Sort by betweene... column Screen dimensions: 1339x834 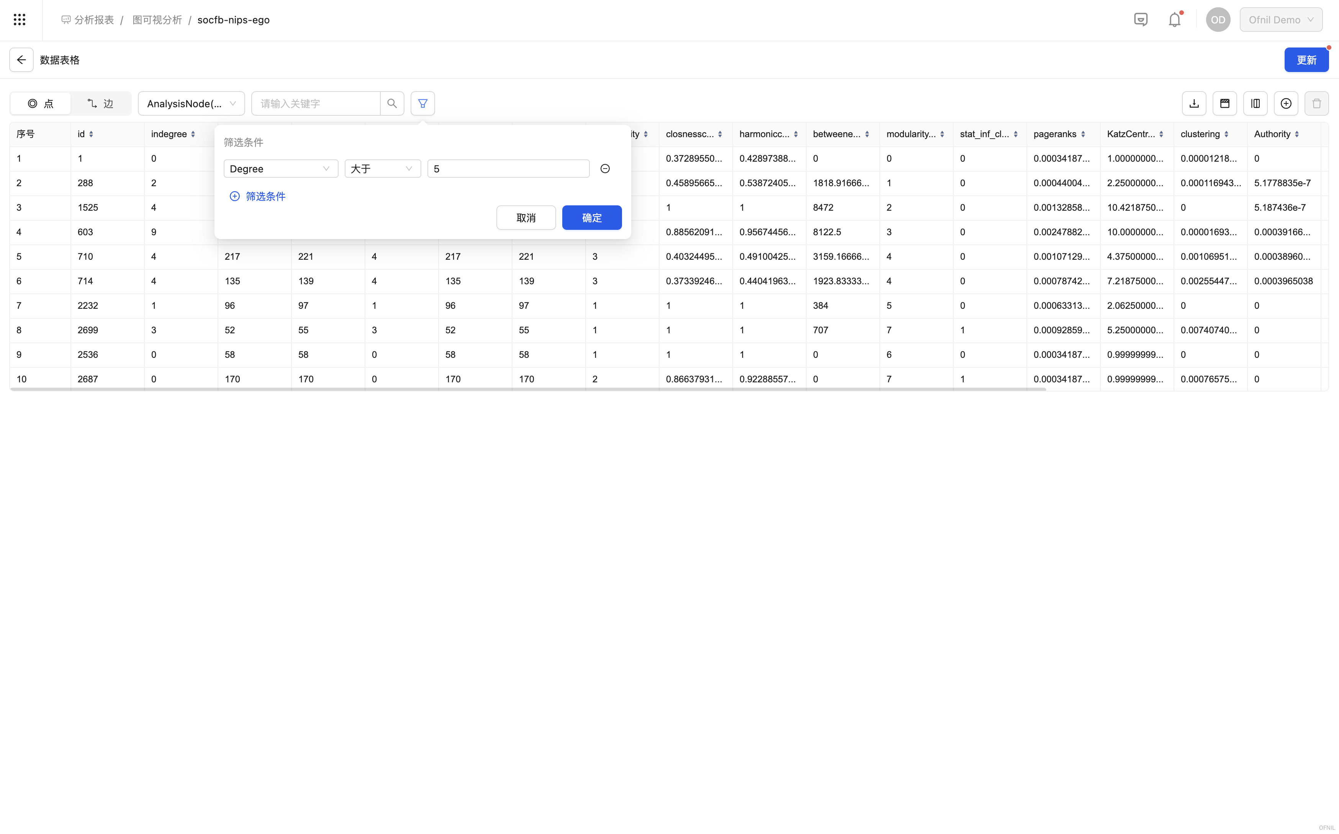click(x=867, y=134)
